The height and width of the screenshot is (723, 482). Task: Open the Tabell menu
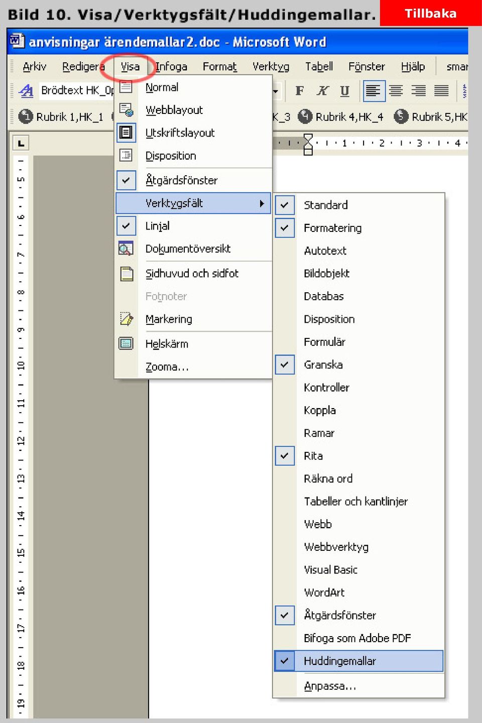point(319,67)
